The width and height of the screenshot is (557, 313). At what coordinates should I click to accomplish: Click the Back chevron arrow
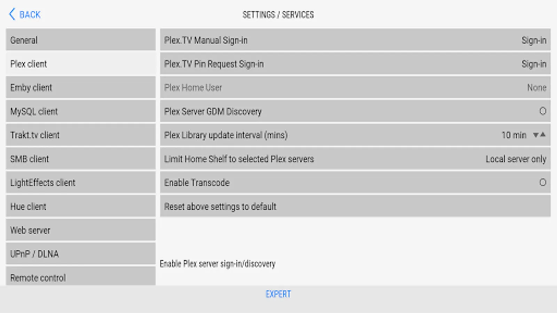pyautogui.click(x=12, y=14)
